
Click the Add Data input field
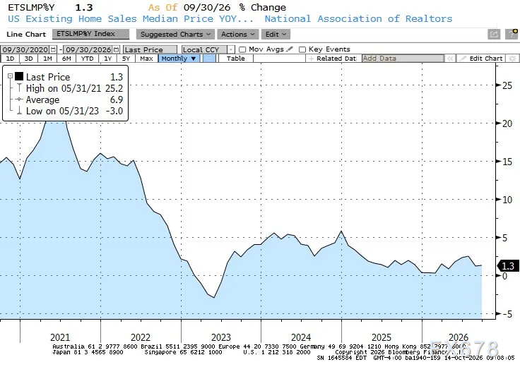(403, 59)
